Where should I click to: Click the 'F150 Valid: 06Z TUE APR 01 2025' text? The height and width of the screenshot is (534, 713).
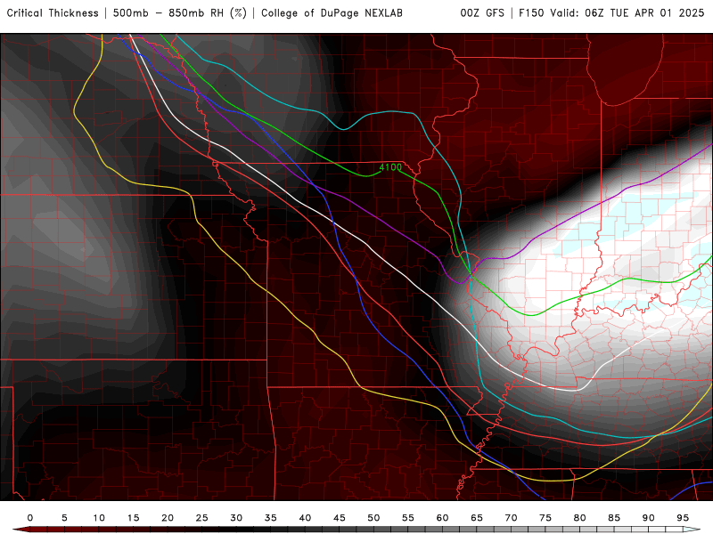pos(611,13)
